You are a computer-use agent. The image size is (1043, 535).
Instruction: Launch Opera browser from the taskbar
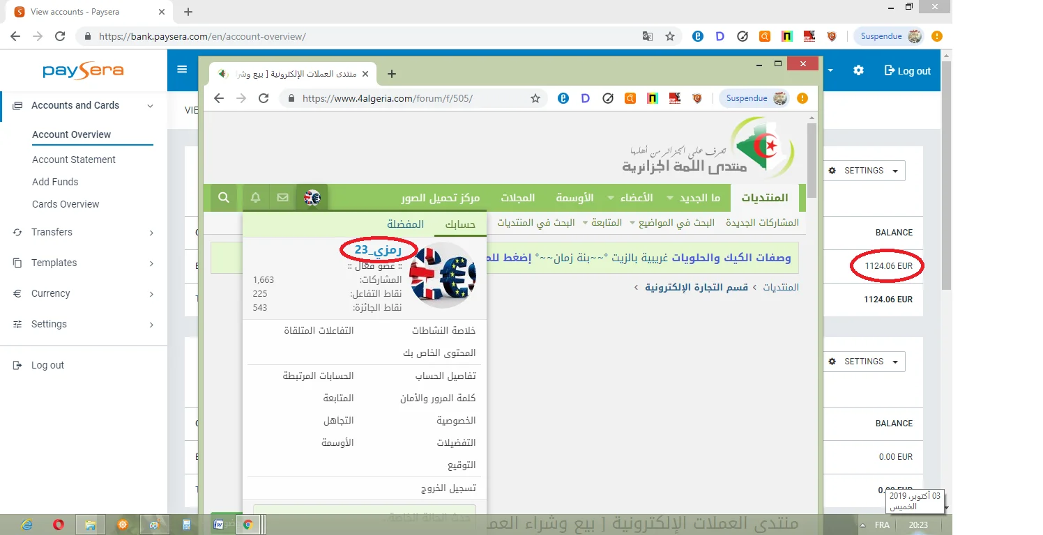[58, 525]
